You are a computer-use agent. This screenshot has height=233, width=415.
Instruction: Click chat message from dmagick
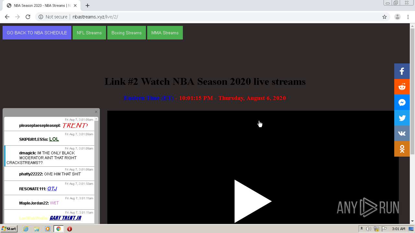coord(49,156)
